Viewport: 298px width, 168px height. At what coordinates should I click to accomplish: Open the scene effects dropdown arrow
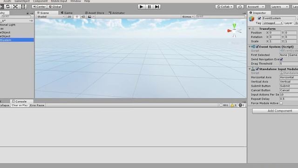point(94,17)
